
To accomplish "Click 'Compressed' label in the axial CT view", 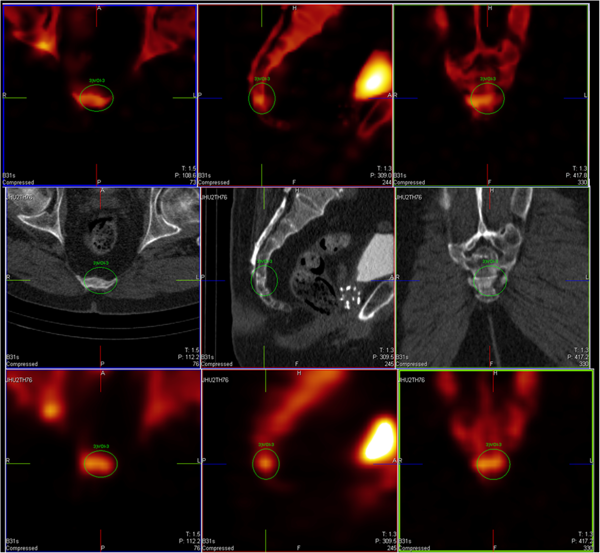I will pyautogui.click(x=22, y=364).
